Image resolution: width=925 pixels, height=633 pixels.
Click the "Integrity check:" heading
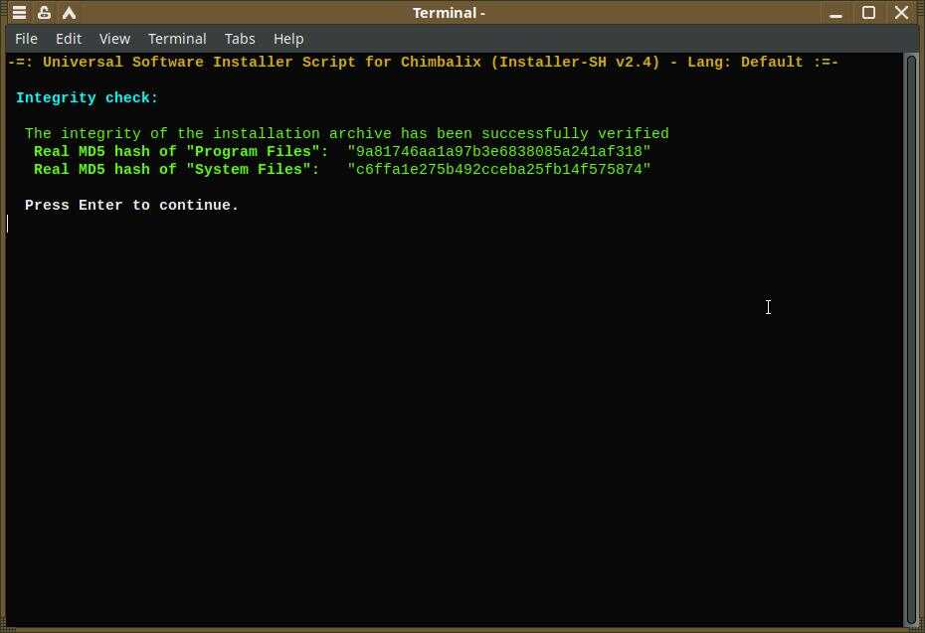88,98
